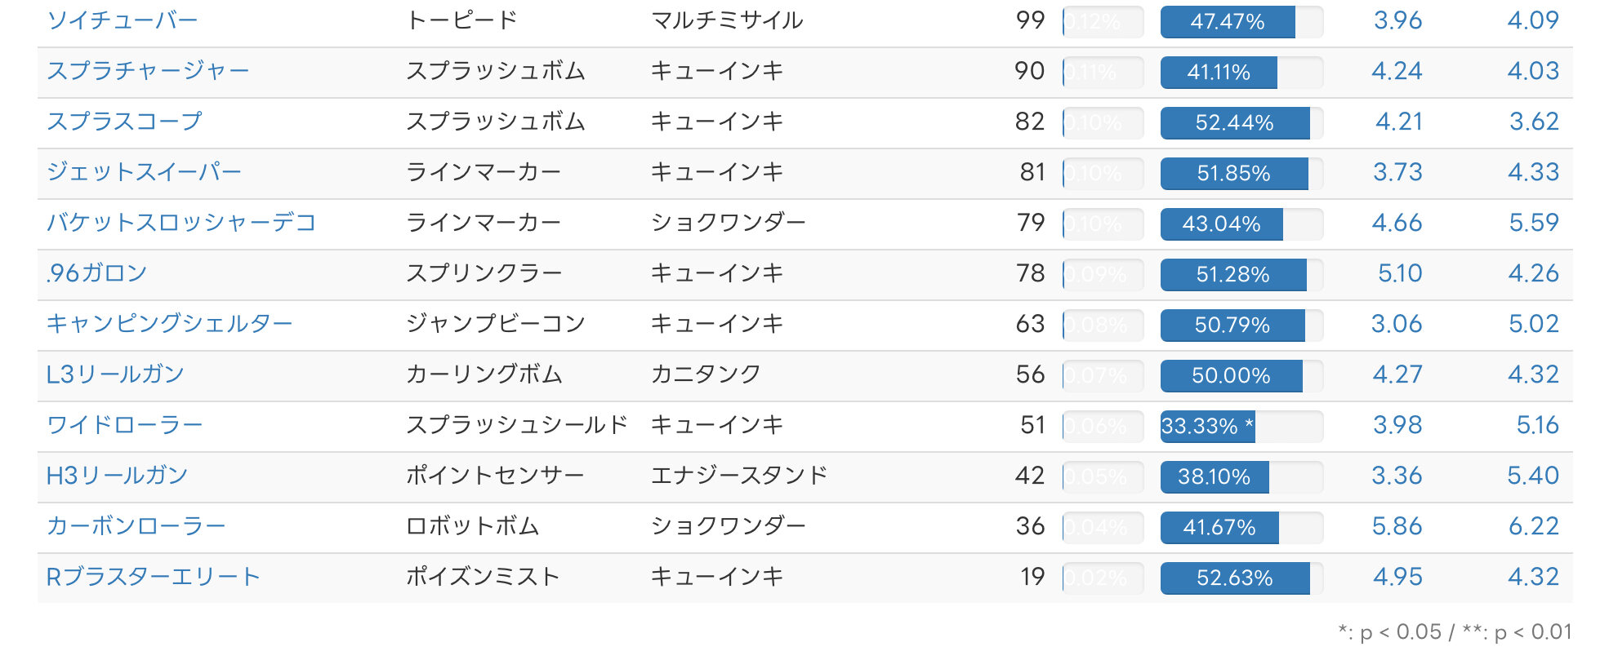
Task: Open the ジェットスイーパー weapon link
Action: point(145,172)
